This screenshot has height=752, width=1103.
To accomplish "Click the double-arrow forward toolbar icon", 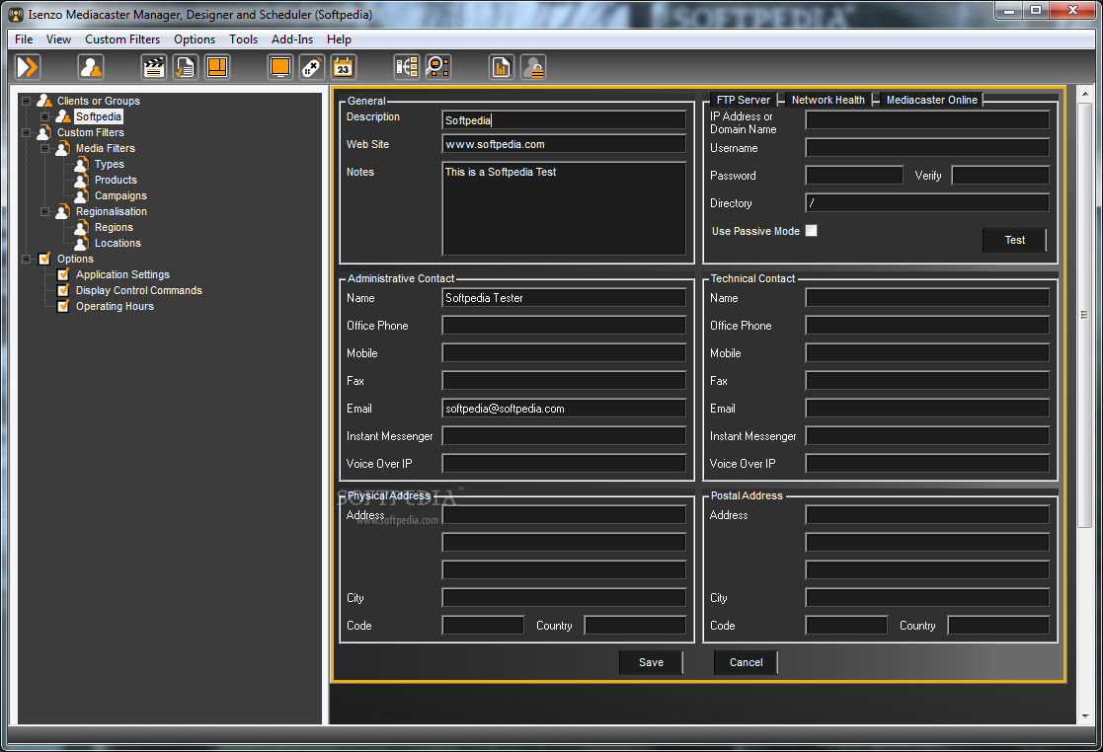I will 28,67.
